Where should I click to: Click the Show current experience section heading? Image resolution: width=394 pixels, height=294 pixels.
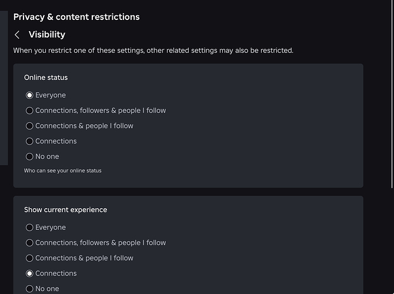65,210
